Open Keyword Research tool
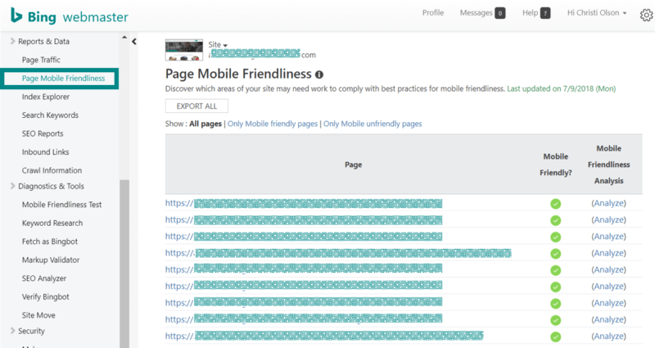Image resolution: width=655 pixels, height=348 pixels. [52, 223]
